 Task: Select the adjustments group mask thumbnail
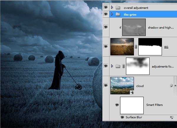[138, 66]
